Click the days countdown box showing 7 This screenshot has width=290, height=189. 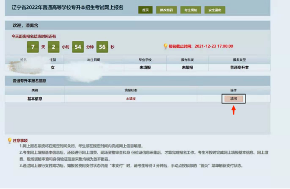pyautogui.click(x=33, y=47)
